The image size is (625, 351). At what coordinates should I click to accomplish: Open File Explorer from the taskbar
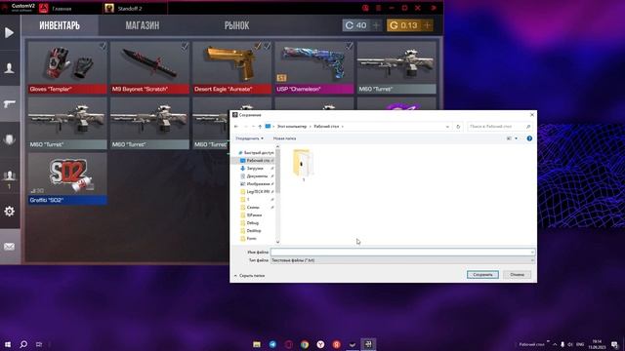(257, 344)
